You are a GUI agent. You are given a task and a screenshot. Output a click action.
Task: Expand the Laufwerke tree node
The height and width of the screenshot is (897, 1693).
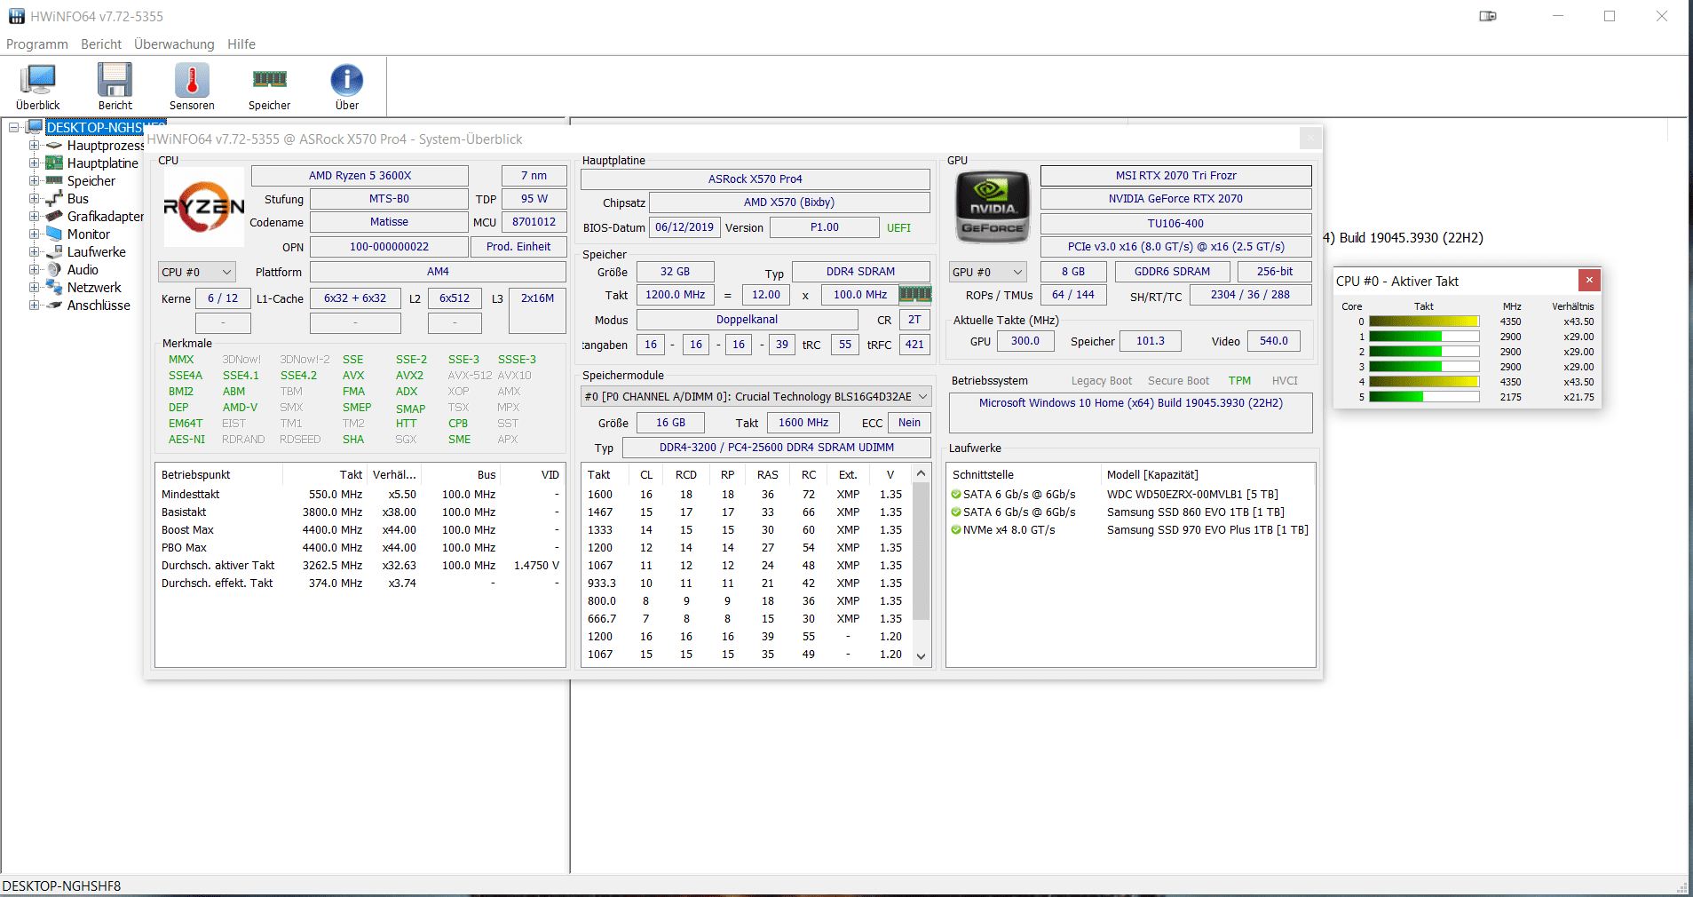click(34, 251)
